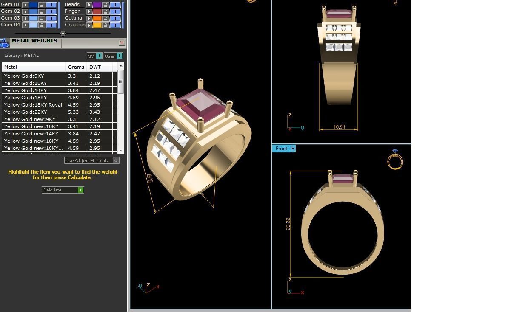Select Yellow Gold:14KY row

59,90
